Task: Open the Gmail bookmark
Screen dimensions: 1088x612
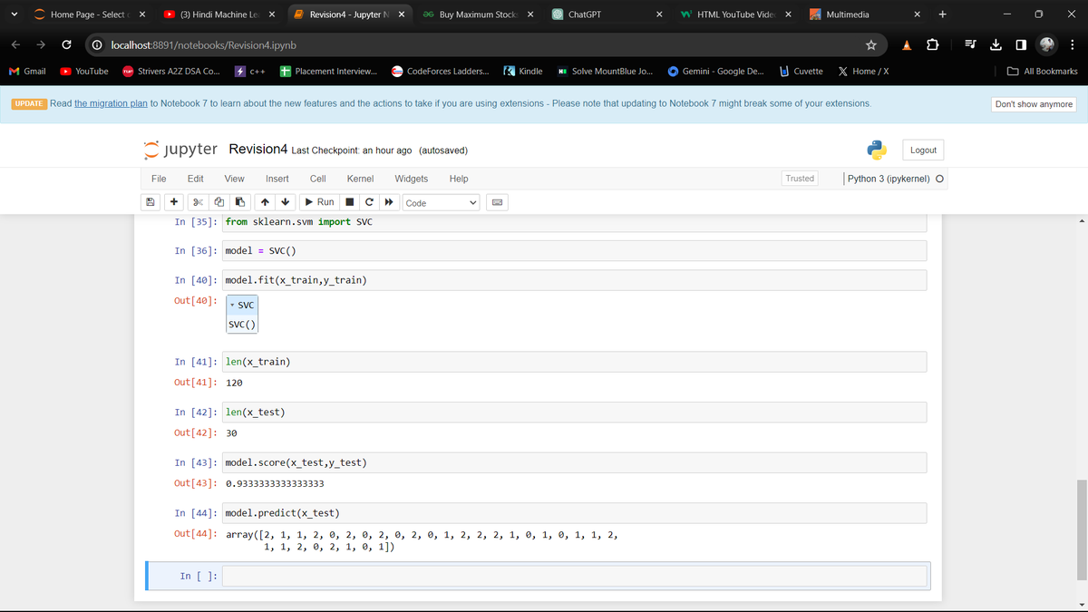Action: coord(27,71)
